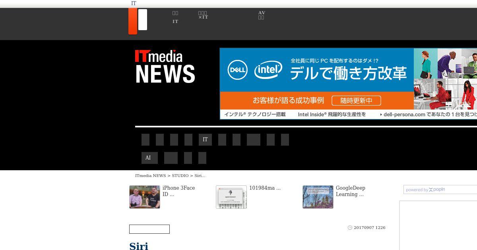
Task: Click the article date 20170907 1226
Action: click(x=369, y=228)
